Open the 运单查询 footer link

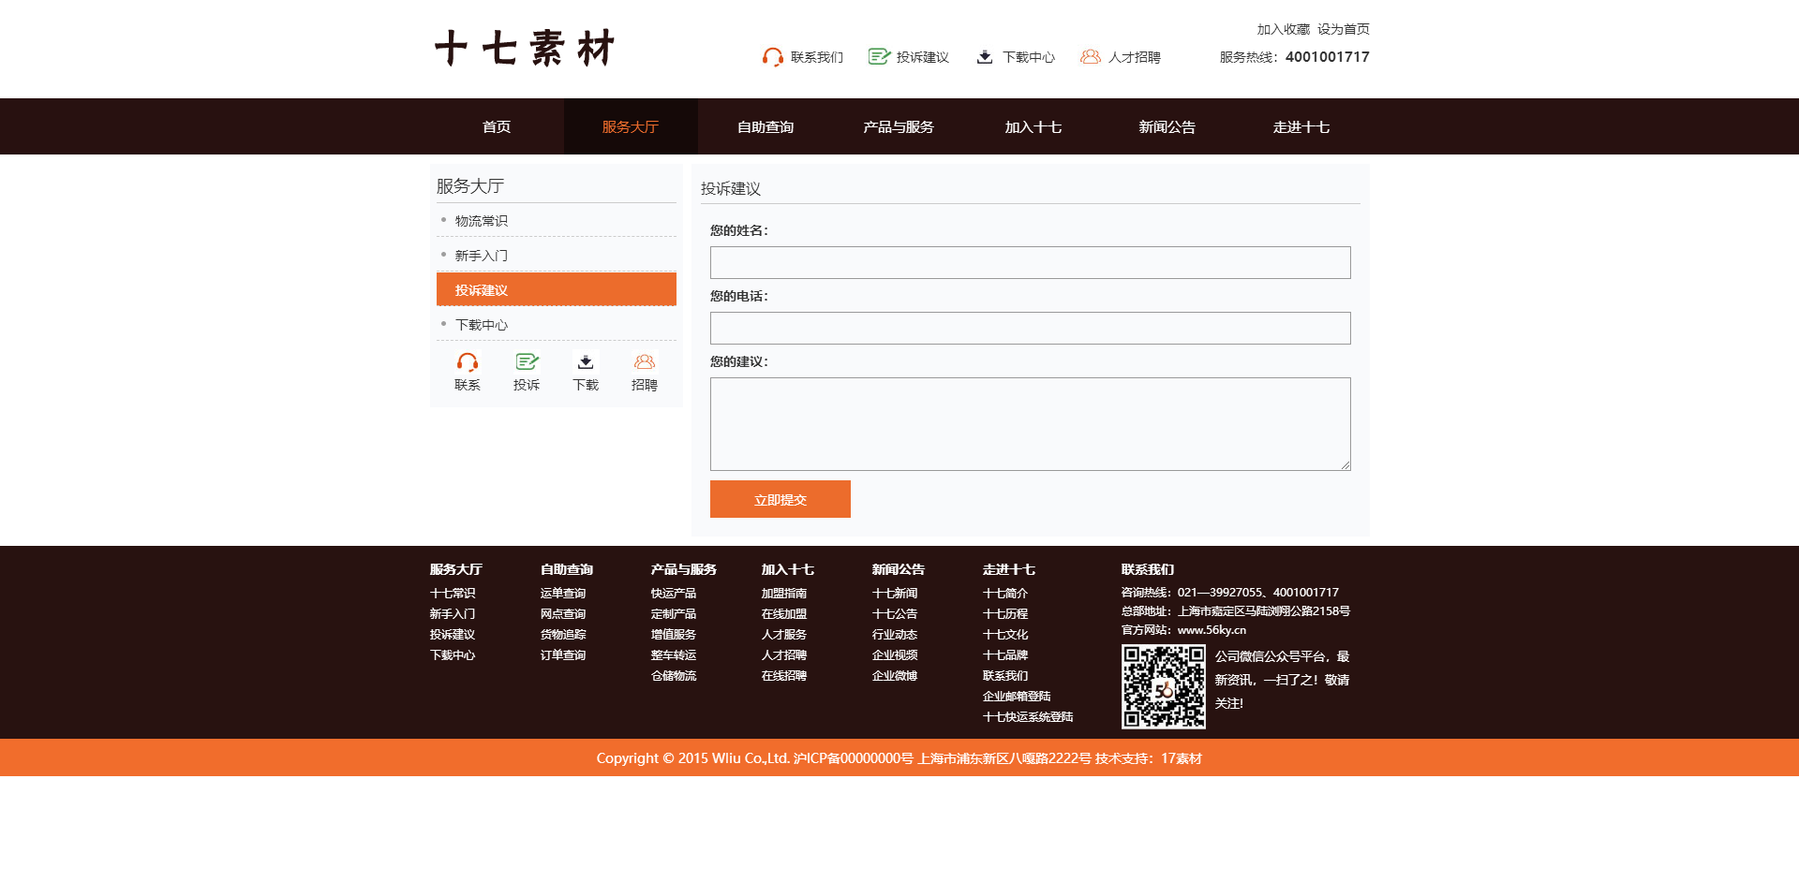[563, 594]
